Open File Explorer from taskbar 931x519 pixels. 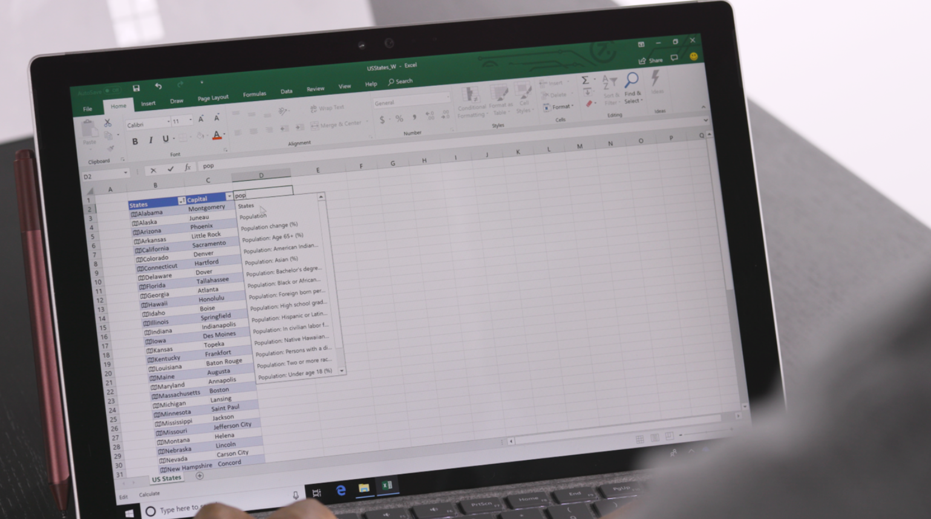click(364, 488)
